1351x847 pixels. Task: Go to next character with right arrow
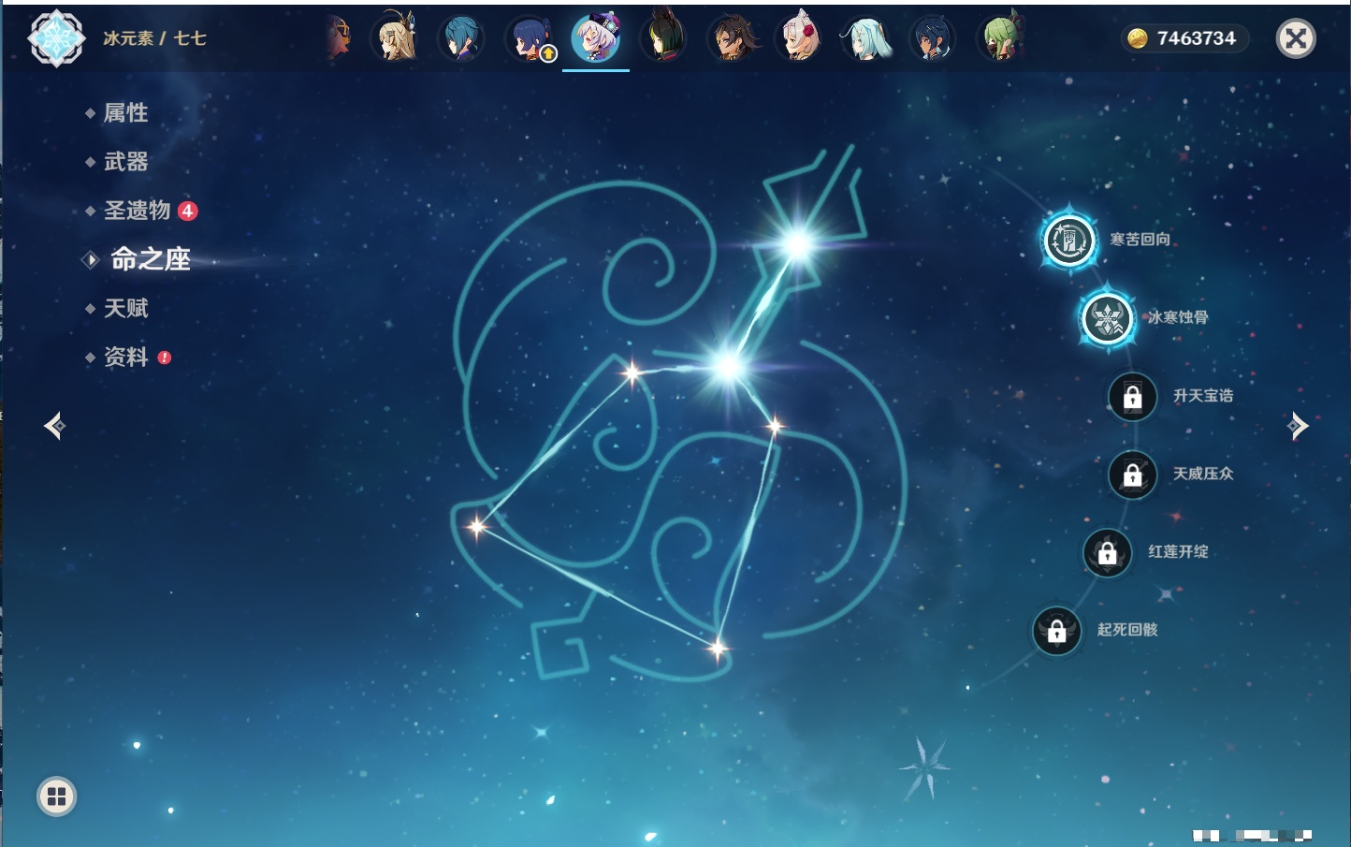pyautogui.click(x=1297, y=426)
